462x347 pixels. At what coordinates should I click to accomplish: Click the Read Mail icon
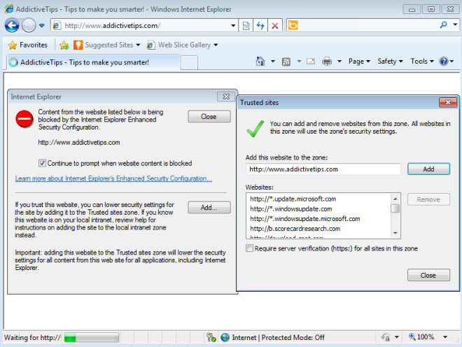tap(311, 62)
